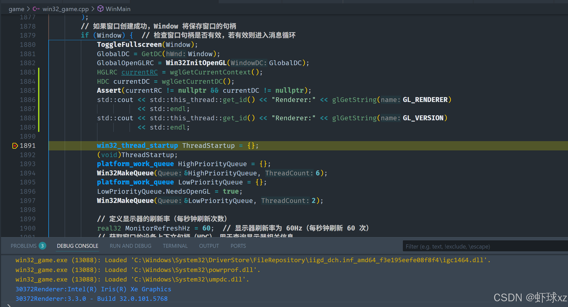Click the C++ file icon in breadcrumb
568x307 pixels.
click(36, 9)
